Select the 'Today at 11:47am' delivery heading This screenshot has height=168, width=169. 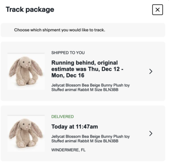[x=75, y=127]
